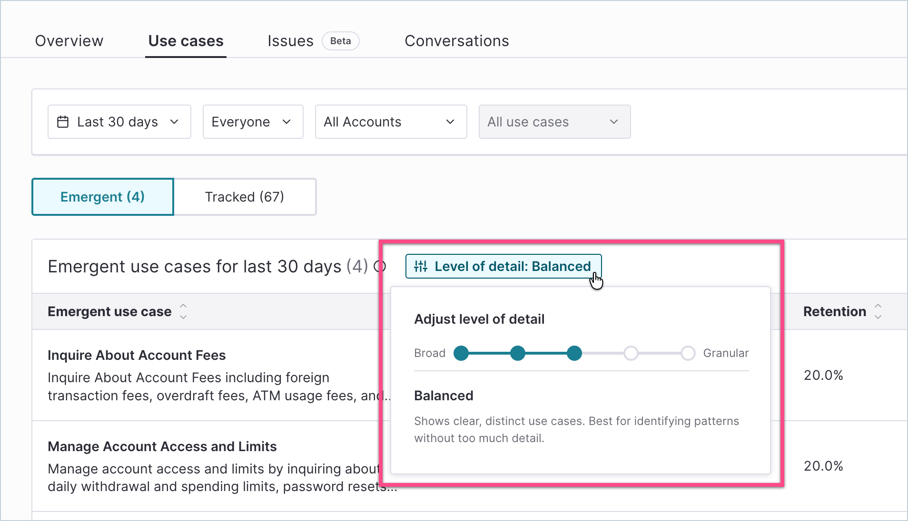Open the All use cases dropdown

pos(555,122)
